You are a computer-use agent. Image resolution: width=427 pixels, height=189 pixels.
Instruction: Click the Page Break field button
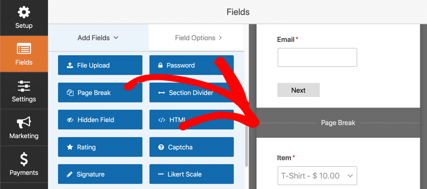100,92
